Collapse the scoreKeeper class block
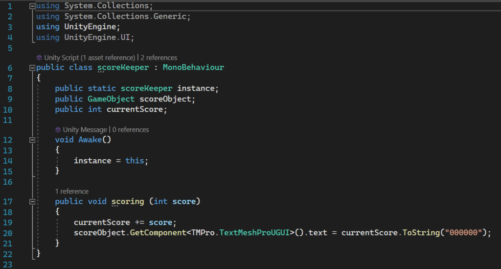Image resolution: width=501 pixels, height=269 pixels. [x=32, y=68]
